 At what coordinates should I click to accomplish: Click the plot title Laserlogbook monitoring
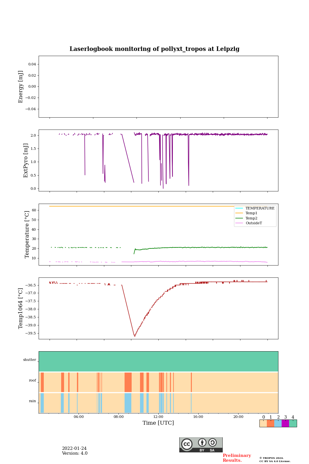click(x=154, y=49)
